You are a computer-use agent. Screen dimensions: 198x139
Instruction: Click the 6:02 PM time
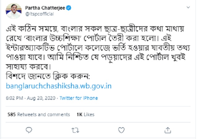coord(14,98)
